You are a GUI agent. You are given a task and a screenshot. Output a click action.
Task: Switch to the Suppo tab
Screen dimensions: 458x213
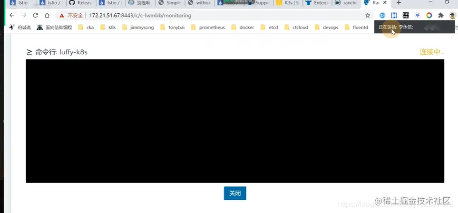pos(259,3)
